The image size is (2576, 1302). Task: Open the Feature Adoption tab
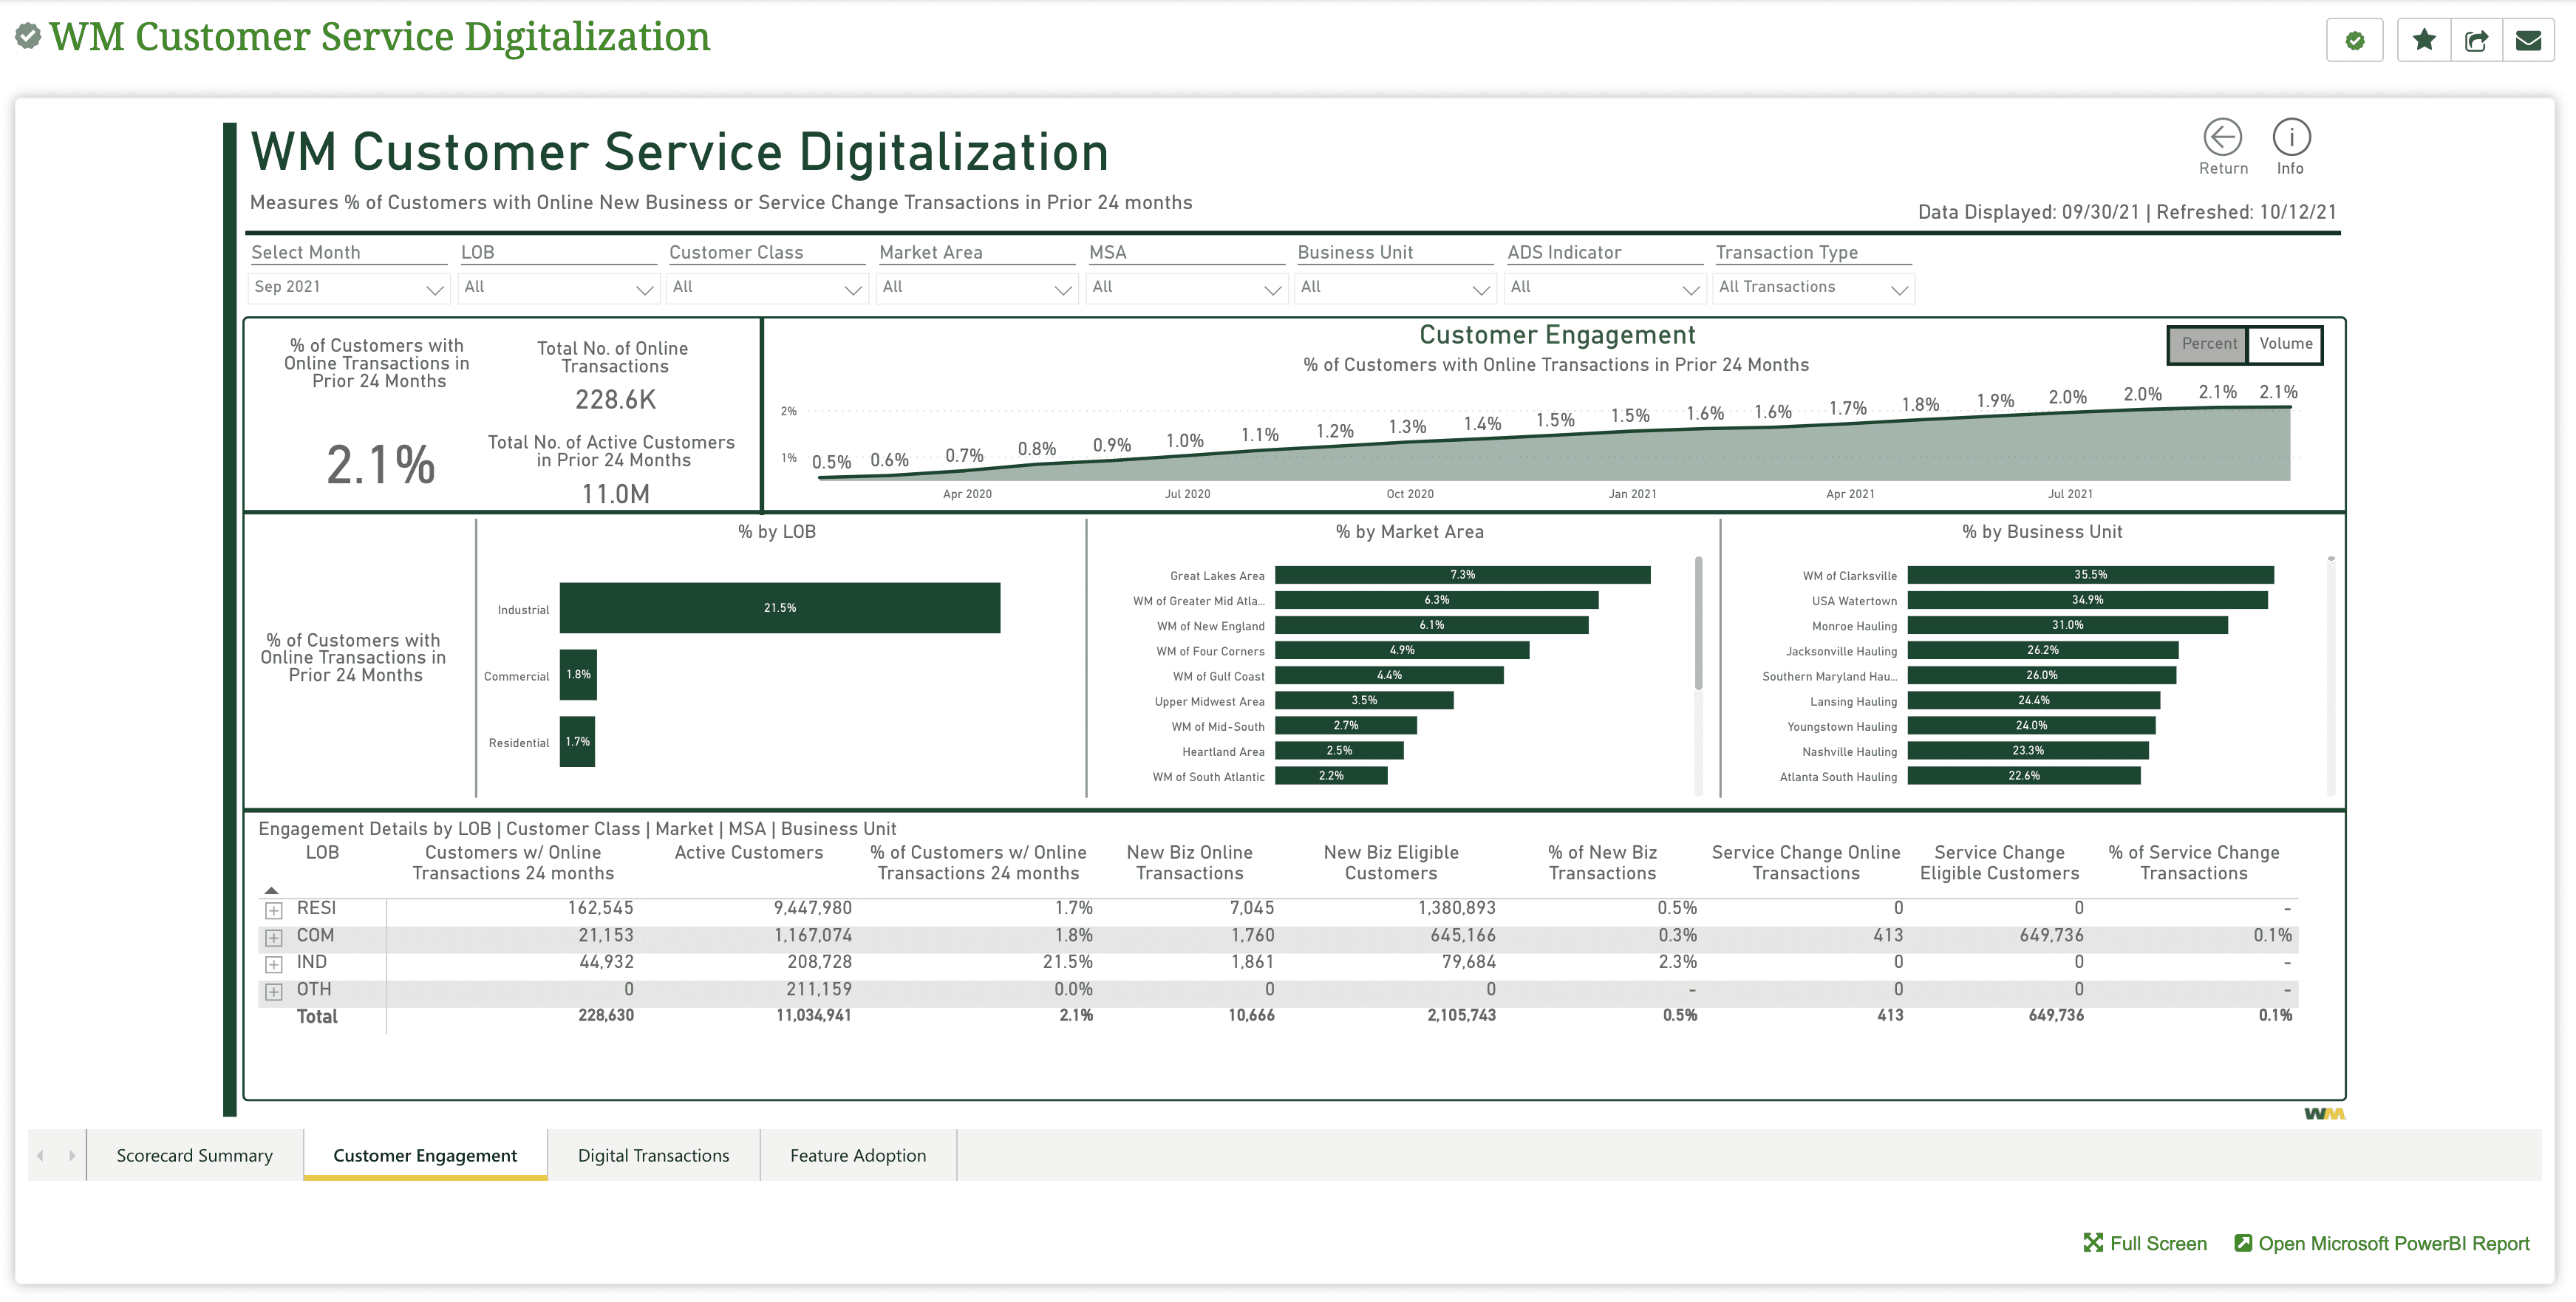[x=857, y=1155]
